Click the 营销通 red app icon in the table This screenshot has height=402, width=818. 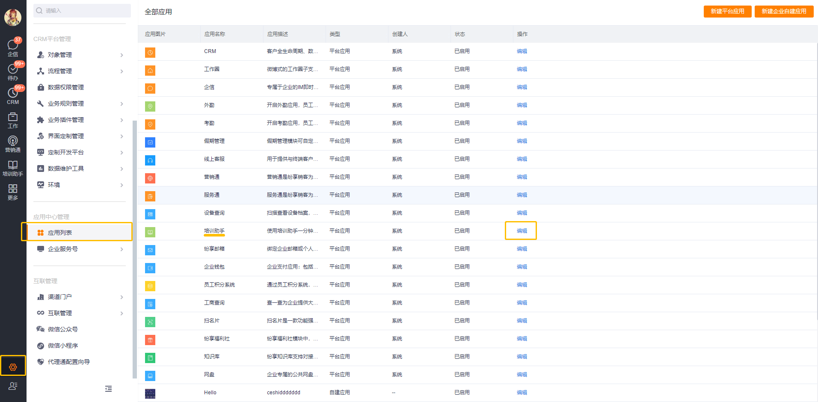150,178
